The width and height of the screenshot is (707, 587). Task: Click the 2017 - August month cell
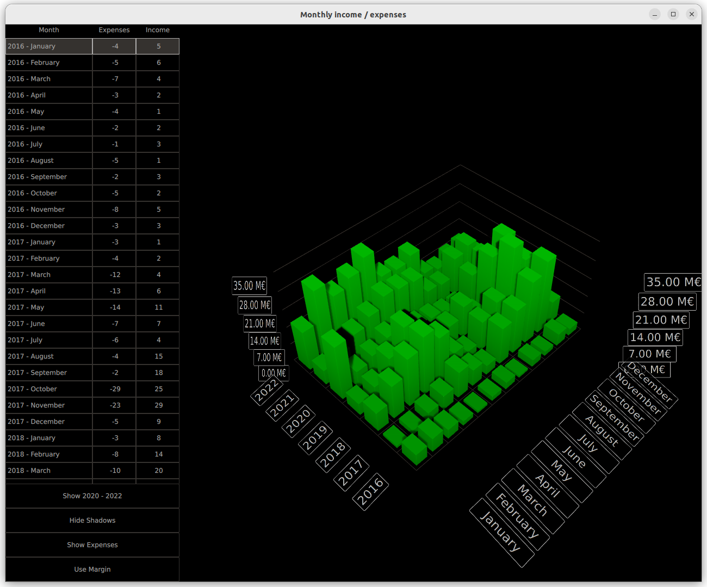pos(49,356)
